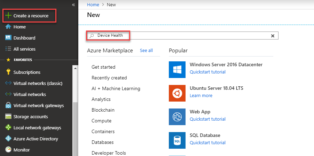Clear the search box with the X
Image resolution: width=314 pixels, height=156 pixels.
[x=273, y=36]
